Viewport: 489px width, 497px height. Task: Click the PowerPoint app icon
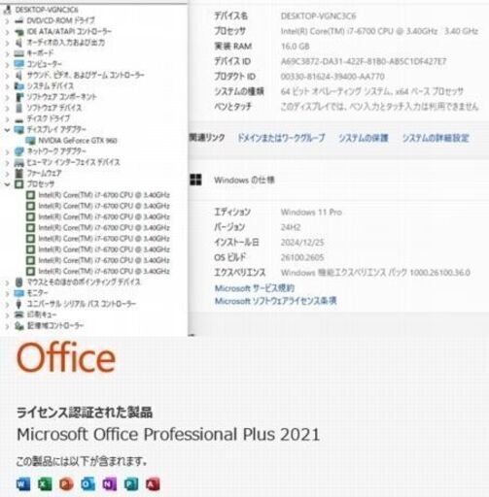(x=66, y=483)
